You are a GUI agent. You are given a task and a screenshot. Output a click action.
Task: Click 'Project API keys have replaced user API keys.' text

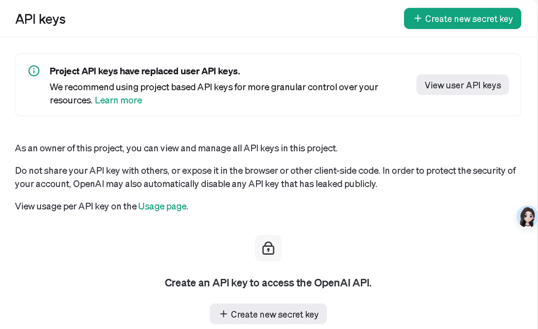point(145,71)
